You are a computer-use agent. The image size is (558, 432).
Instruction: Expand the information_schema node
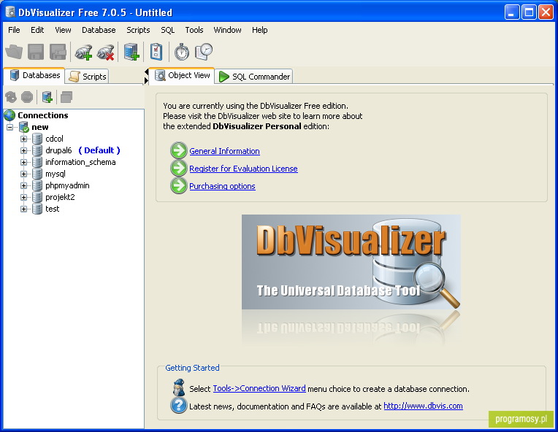tap(23, 162)
